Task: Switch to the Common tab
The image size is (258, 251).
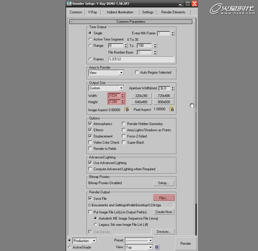Action: pyautogui.click(x=76, y=12)
